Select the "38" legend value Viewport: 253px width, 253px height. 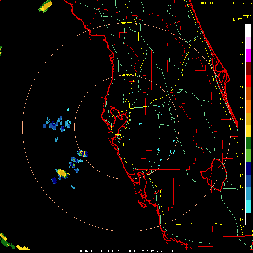tap(241, 109)
